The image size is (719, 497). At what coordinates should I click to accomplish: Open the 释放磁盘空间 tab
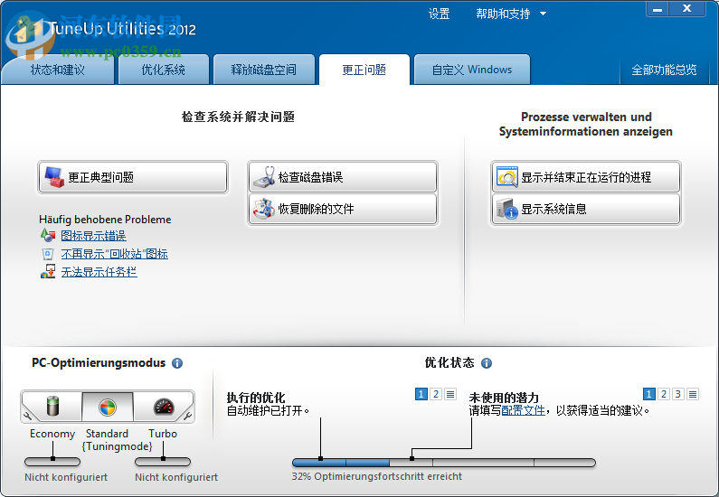pyautogui.click(x=264, y=70)
